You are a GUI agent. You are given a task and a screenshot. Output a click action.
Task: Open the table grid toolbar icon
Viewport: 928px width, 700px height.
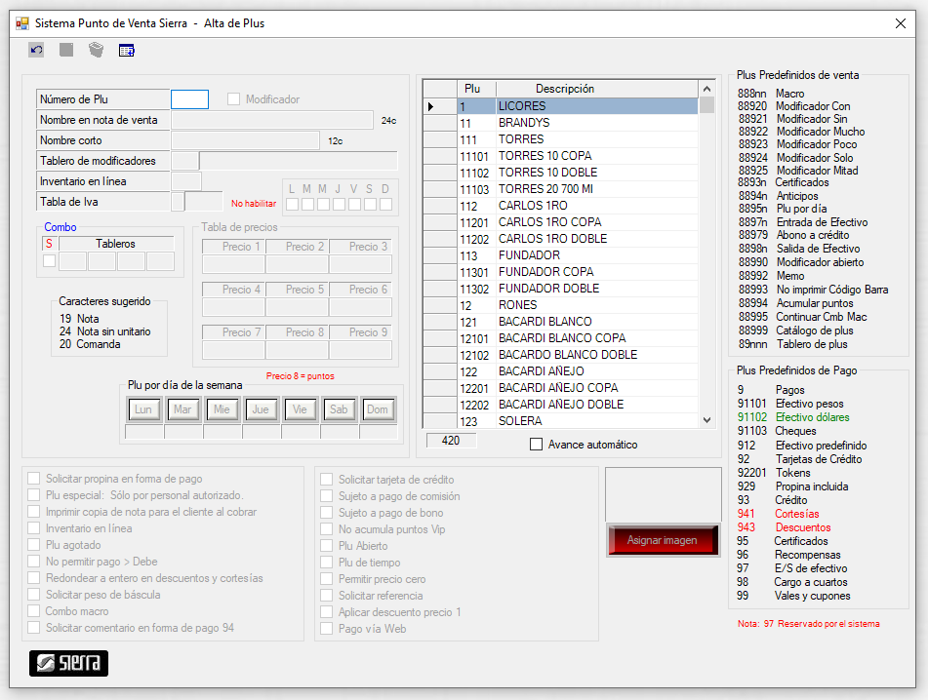point(127,50)
